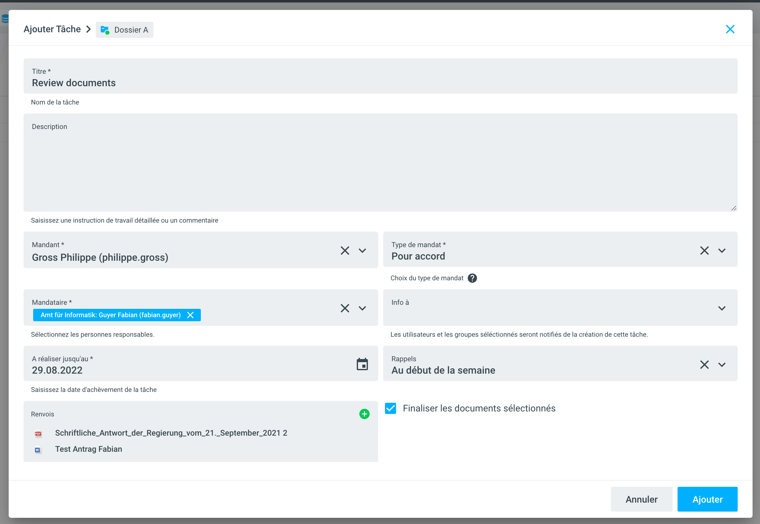Click the Dossier A folder icon
The height and width of the screenshot is (524, 760).
(105, 30)
